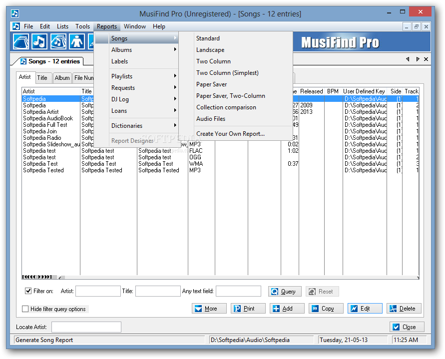Expand the Songs reports submenu
The height and width of the screenshot is (359, 445).
point(136,38)
